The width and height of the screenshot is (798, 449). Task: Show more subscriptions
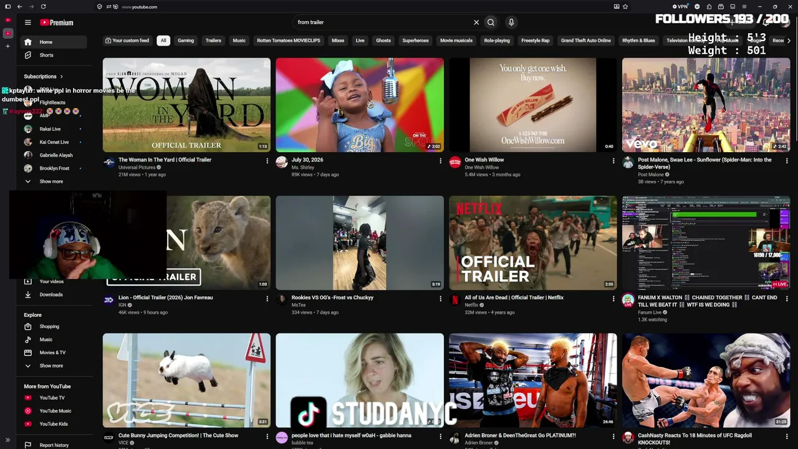[52, 181]
